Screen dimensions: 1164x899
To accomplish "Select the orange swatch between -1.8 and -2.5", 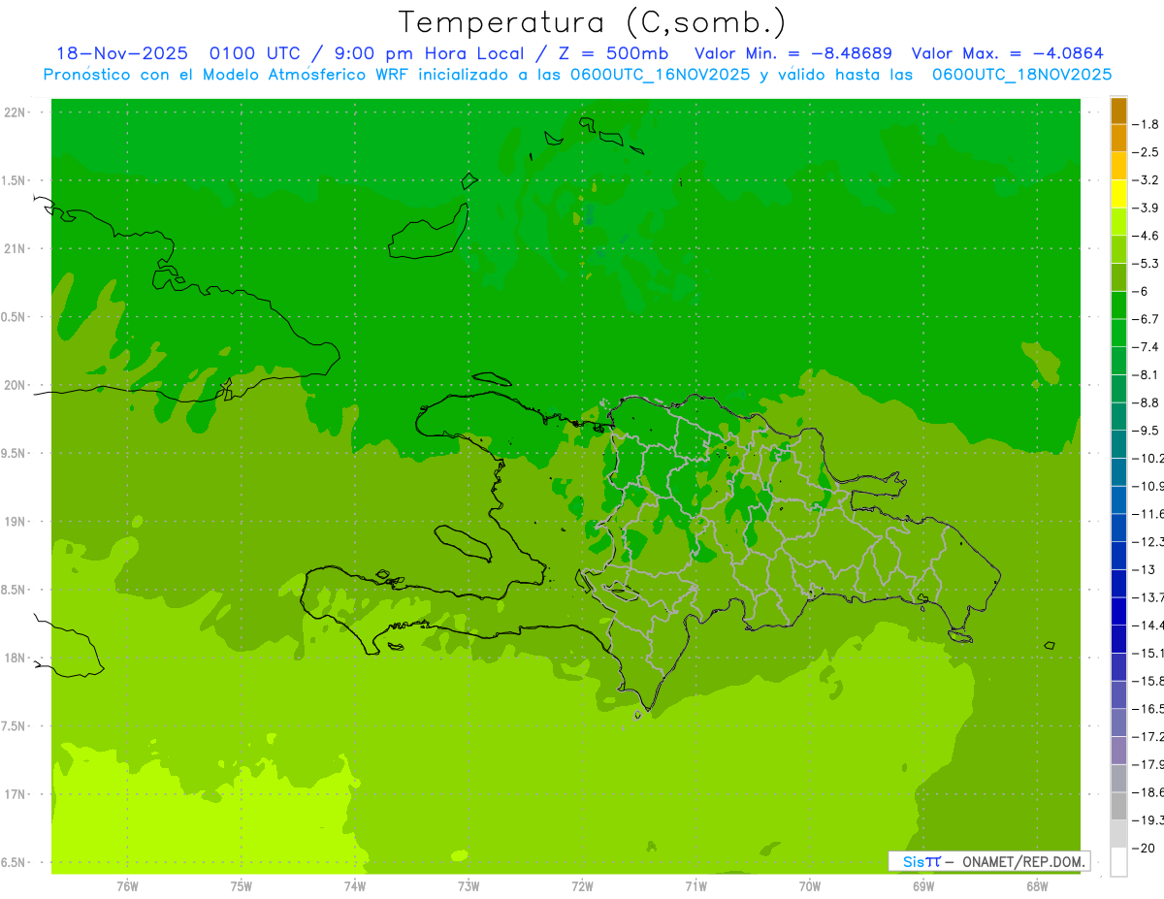I will (1118, 139).
